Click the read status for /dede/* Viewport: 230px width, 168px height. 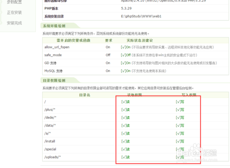[x=126, y=118]
